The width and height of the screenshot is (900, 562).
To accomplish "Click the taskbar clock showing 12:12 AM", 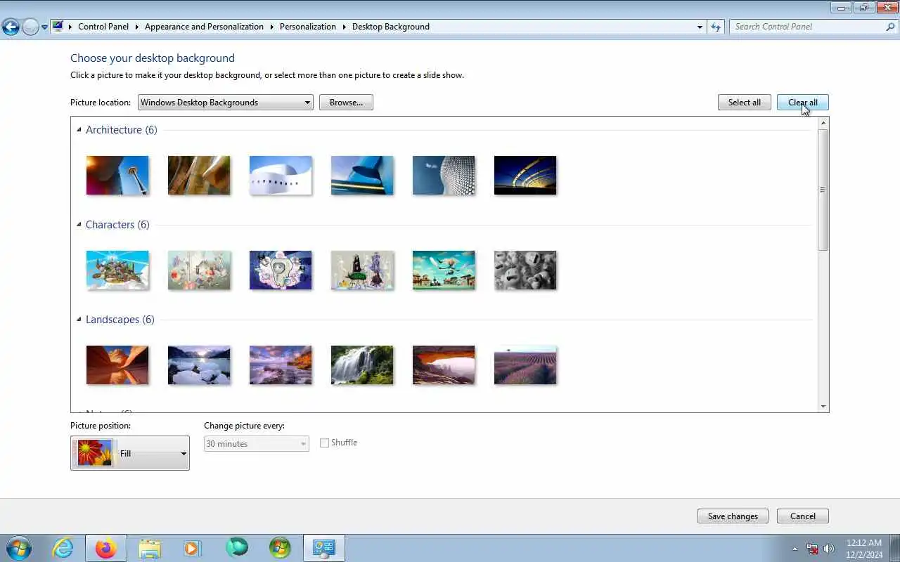I will (x=864, y=549).
